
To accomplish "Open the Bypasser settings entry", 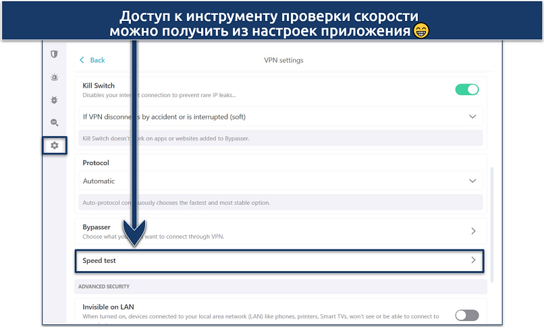I will pos(270,231).
